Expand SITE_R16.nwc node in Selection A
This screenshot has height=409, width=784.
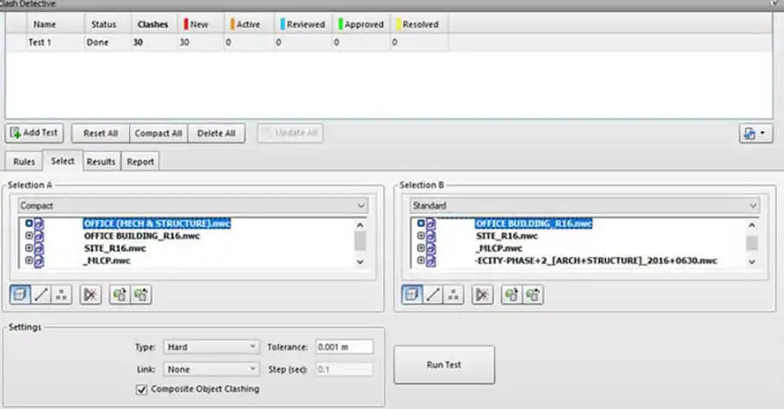click(29, 247)
